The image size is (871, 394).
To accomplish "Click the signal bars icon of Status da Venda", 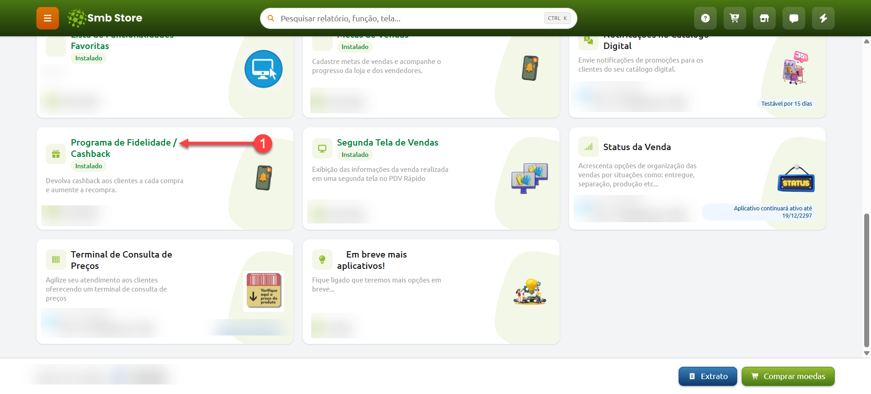I will pyautogui.click(x=588, y=147).
